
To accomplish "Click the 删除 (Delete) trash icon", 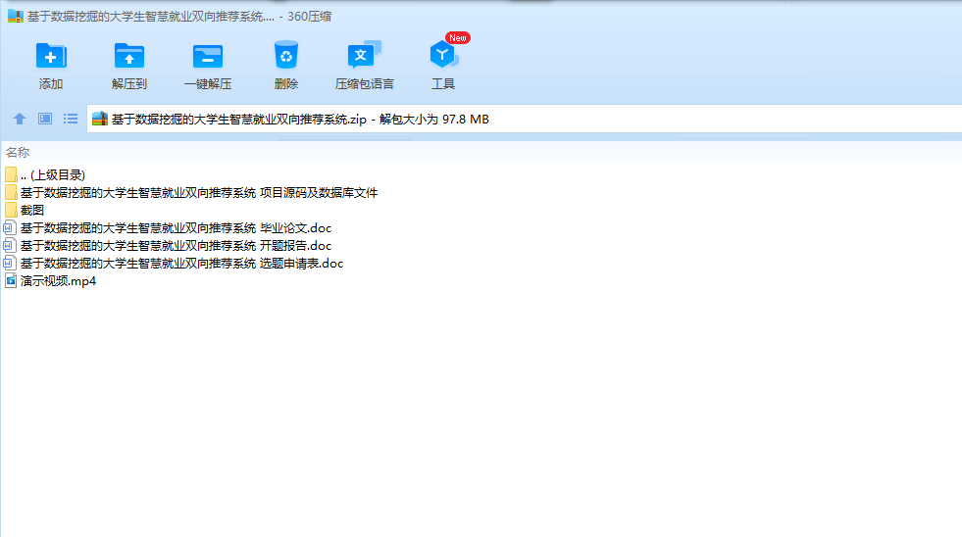I will pyautogui.click(x=286, y=55).
